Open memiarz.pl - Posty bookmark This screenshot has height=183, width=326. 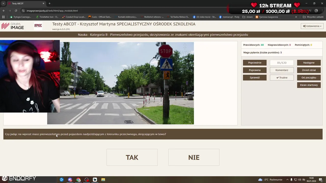tap(229, 17)
